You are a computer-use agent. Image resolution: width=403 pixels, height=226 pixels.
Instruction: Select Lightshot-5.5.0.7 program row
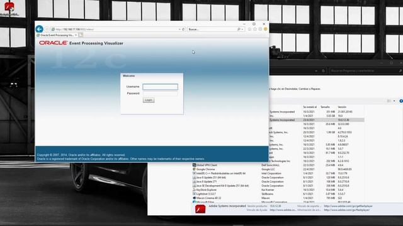[278, 194]
